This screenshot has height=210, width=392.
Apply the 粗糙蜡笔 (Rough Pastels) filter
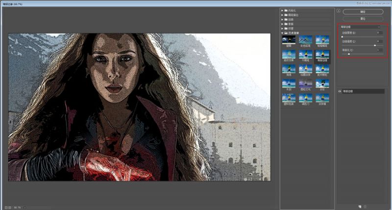(322, 40)
